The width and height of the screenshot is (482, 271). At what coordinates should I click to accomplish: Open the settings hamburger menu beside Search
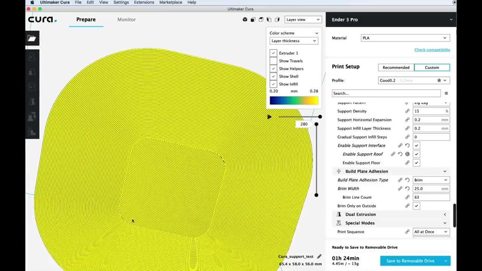coord(446,93)
